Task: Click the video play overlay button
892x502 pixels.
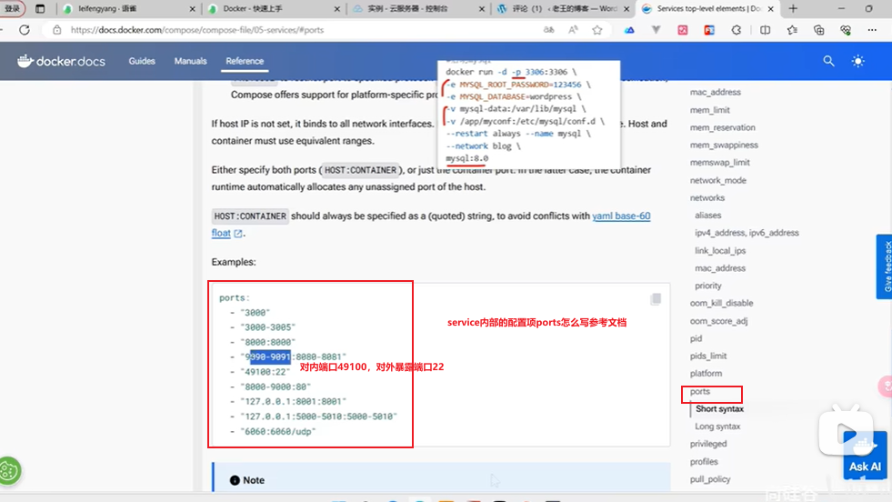Action: 846,435
